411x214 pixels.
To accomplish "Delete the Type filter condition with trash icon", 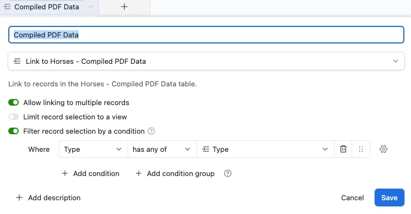I will click(x=343, y=149).
